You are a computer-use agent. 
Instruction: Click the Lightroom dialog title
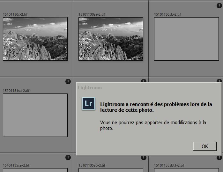coord(90,88)
